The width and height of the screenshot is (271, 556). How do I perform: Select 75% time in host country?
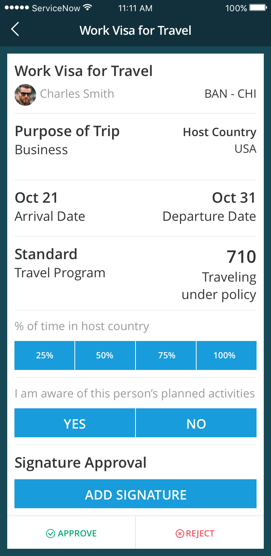point(166,355)
